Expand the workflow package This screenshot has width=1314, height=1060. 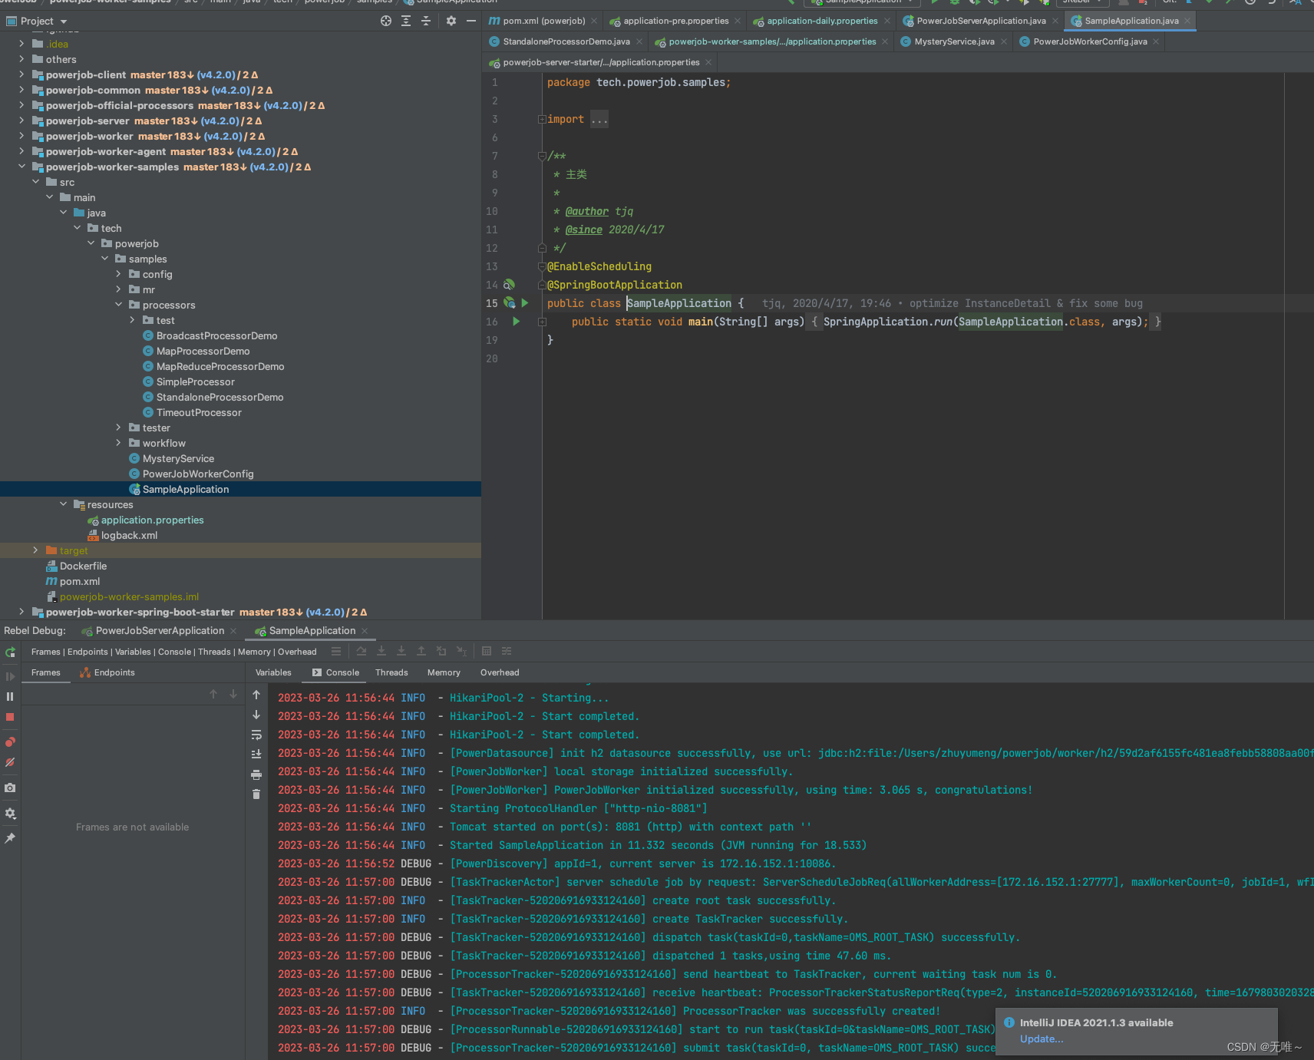(118, 443)
